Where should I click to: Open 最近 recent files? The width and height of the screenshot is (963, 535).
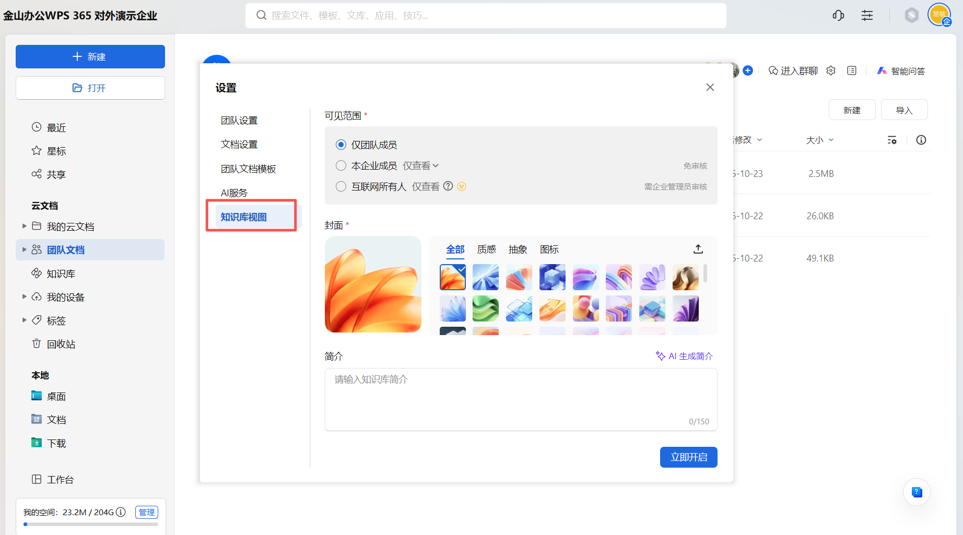(49, 127)
